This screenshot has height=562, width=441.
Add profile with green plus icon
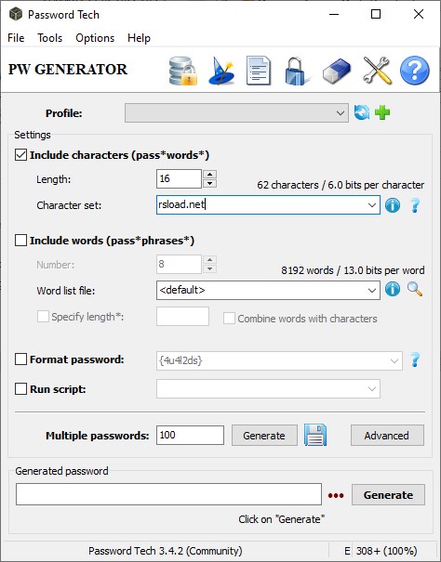(x=382, y=112)
